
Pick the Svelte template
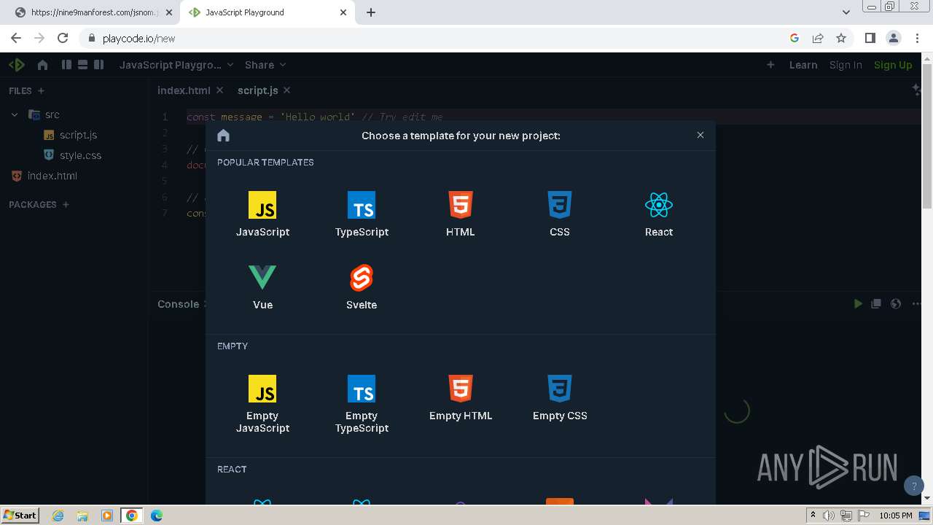tap(362, 287)
